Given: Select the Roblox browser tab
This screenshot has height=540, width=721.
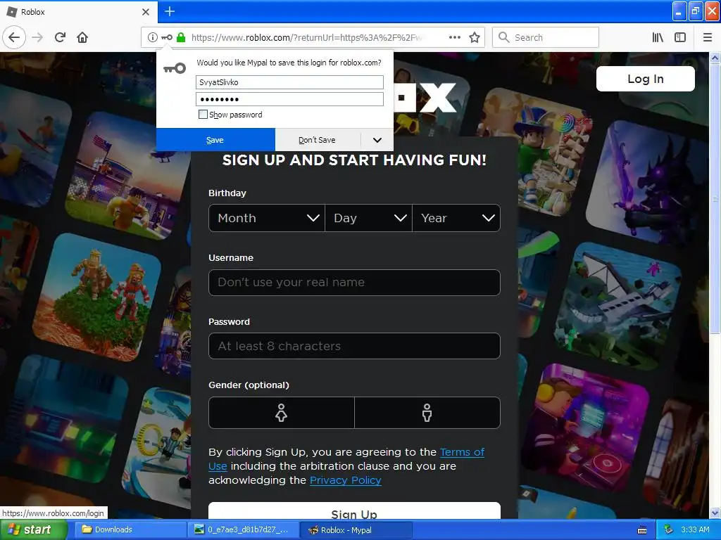Looking at the screenshot, I should [x=78, y=12].
